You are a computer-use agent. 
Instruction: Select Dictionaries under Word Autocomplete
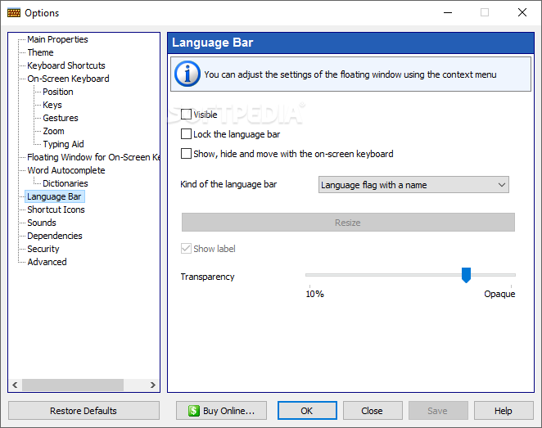(x=65, y=183)
